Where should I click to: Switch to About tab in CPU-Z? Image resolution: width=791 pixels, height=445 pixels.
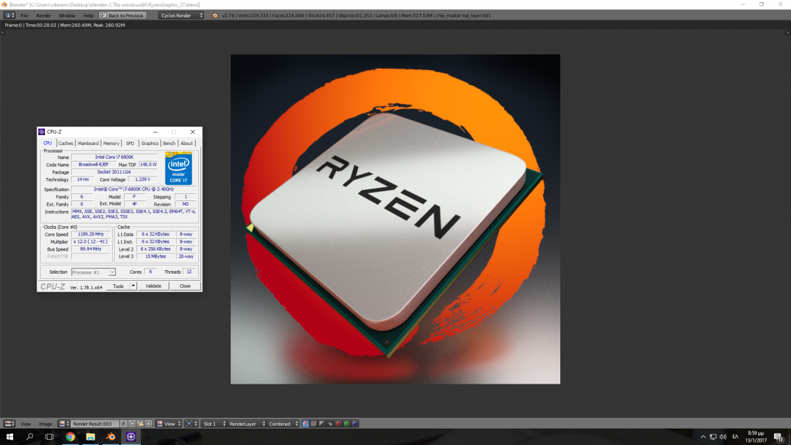pyautogui.click(x=187, y=143)
